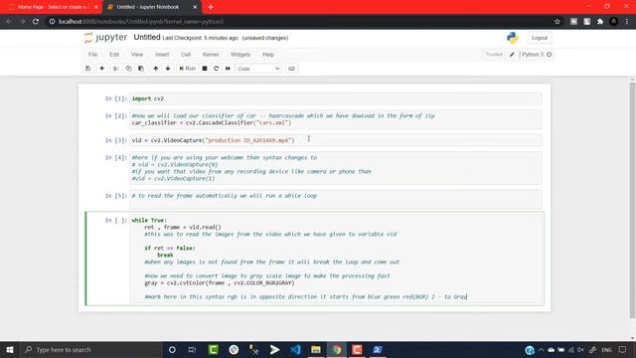Open the Windows Start menu
The image size is (636, 358).
(x=10, y=349)
